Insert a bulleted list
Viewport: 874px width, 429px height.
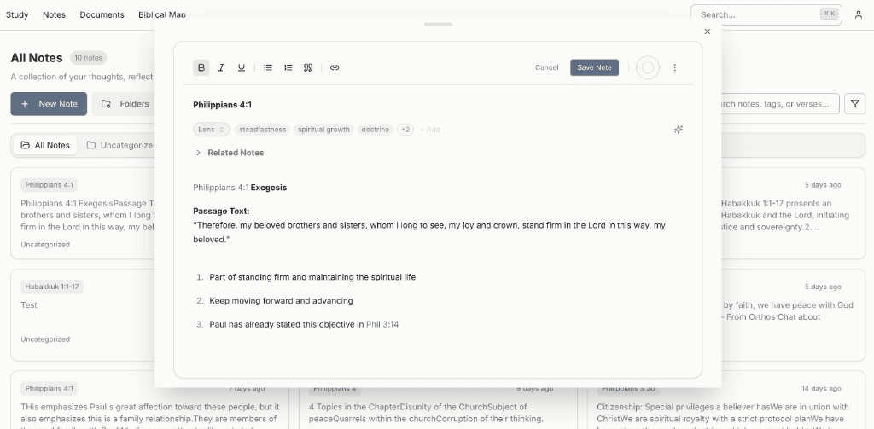pos(268,67)
